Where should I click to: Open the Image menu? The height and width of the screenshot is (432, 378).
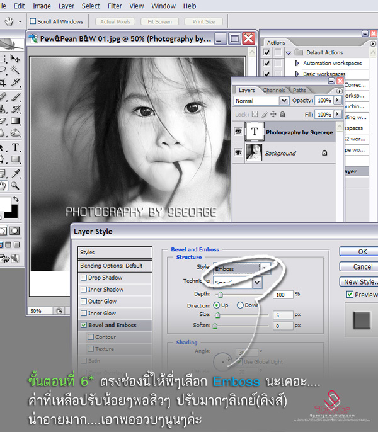pyautogui.click(x=42, y=6)
